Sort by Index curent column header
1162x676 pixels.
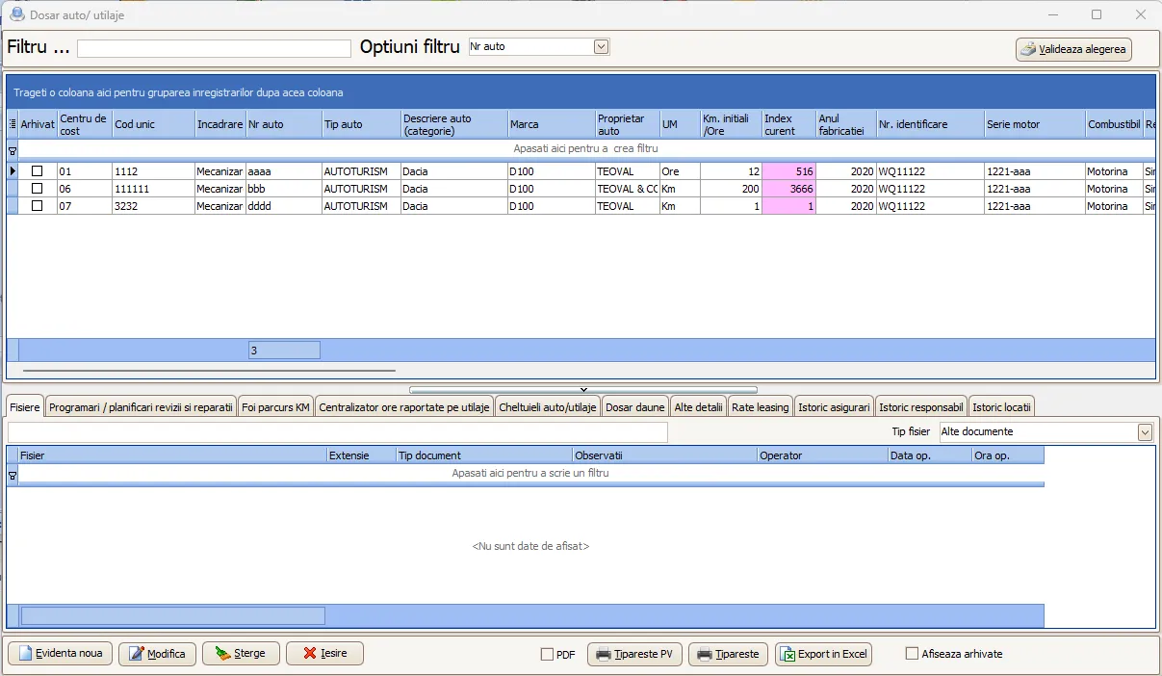pyautogui.click(x=788, y=124)
